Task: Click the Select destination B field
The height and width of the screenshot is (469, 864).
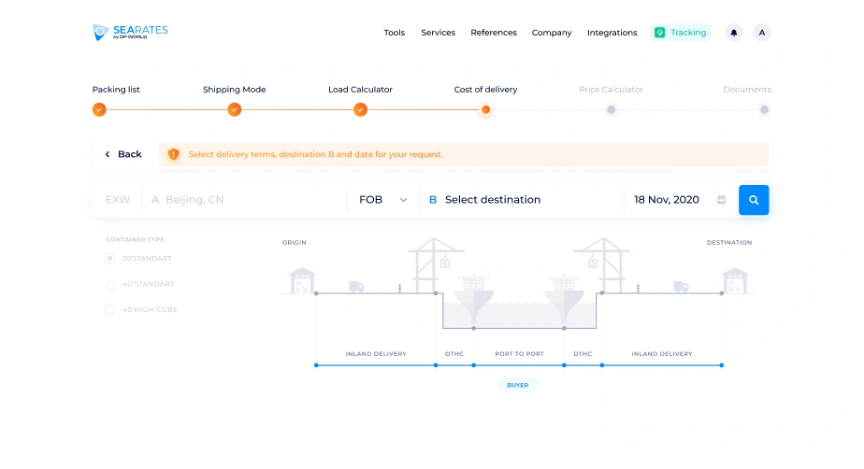Action: (x=521, y=200)
